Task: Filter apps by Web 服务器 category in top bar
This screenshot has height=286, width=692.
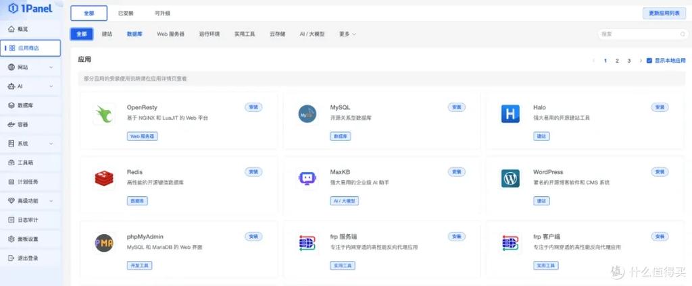Action: click(x=170, y=34)
